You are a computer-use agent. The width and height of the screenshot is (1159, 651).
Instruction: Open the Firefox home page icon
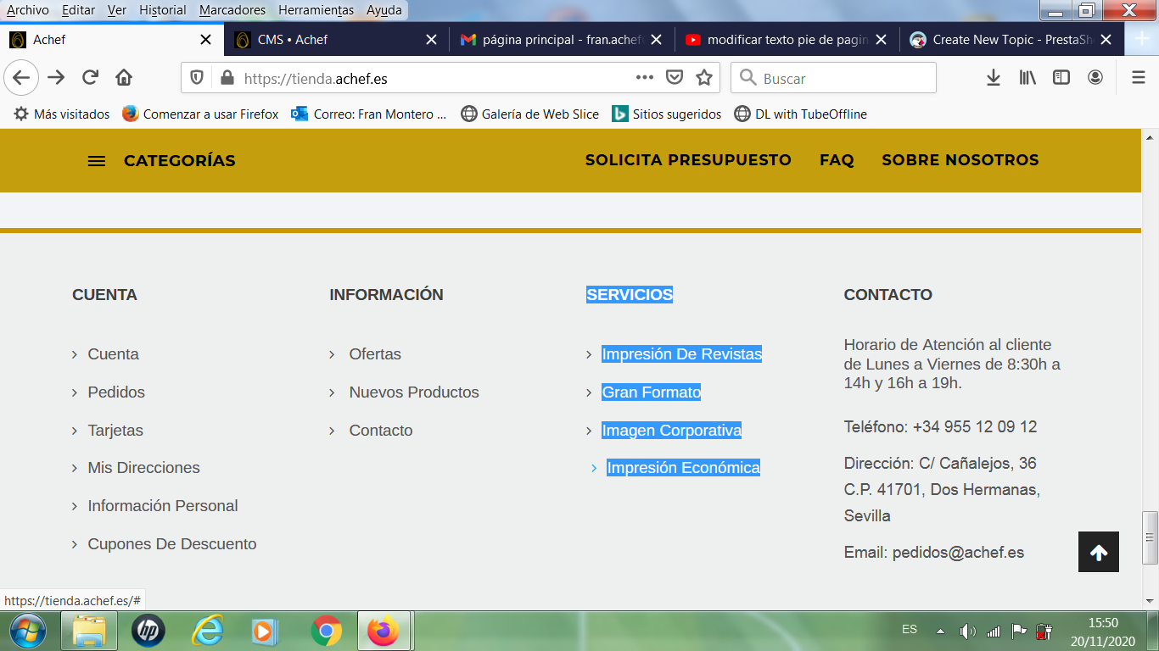click(124, 78)
